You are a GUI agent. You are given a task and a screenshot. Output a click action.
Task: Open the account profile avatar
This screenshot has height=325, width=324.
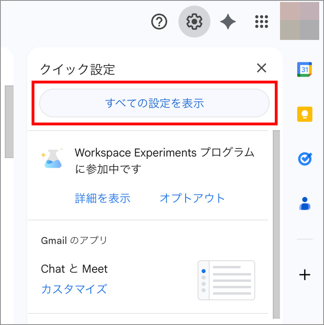(300, 21)
